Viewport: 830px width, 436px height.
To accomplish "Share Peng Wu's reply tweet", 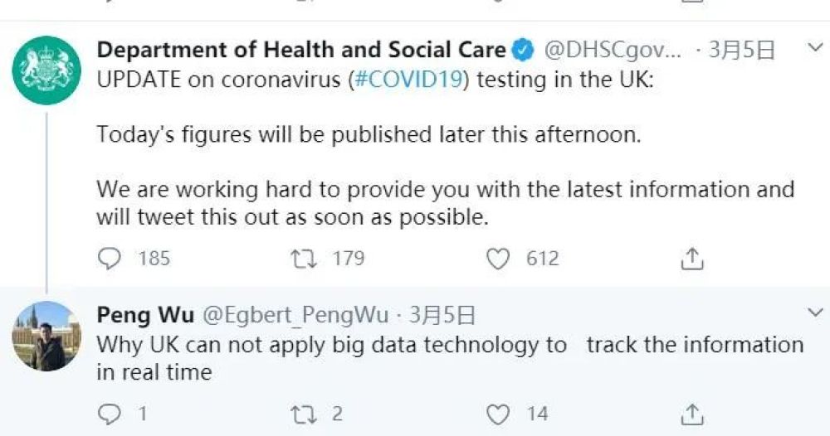I will click(691, 413).
